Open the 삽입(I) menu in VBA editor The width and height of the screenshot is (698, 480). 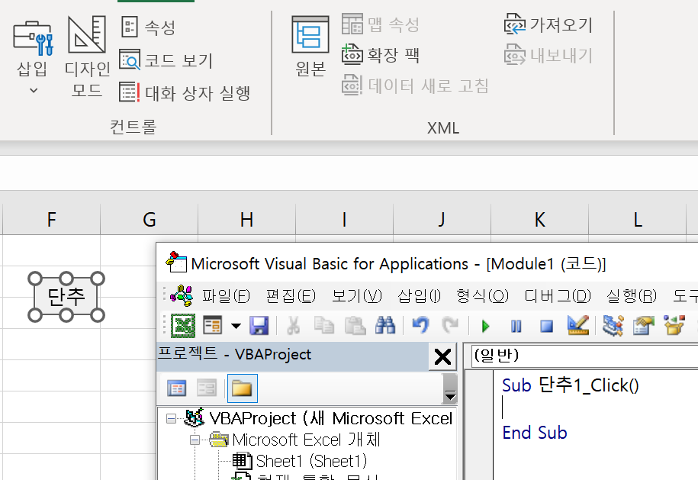pyautogui.click(x=419, y=295)
